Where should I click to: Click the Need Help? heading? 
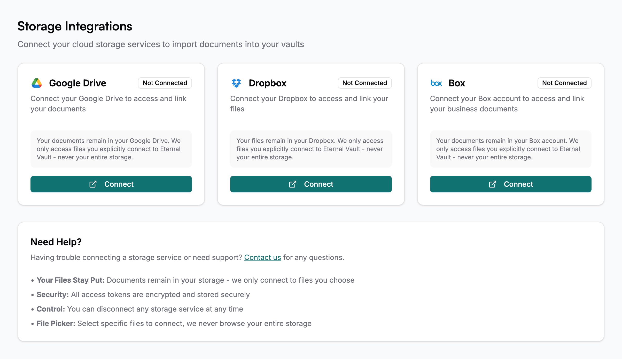(56, 242)
